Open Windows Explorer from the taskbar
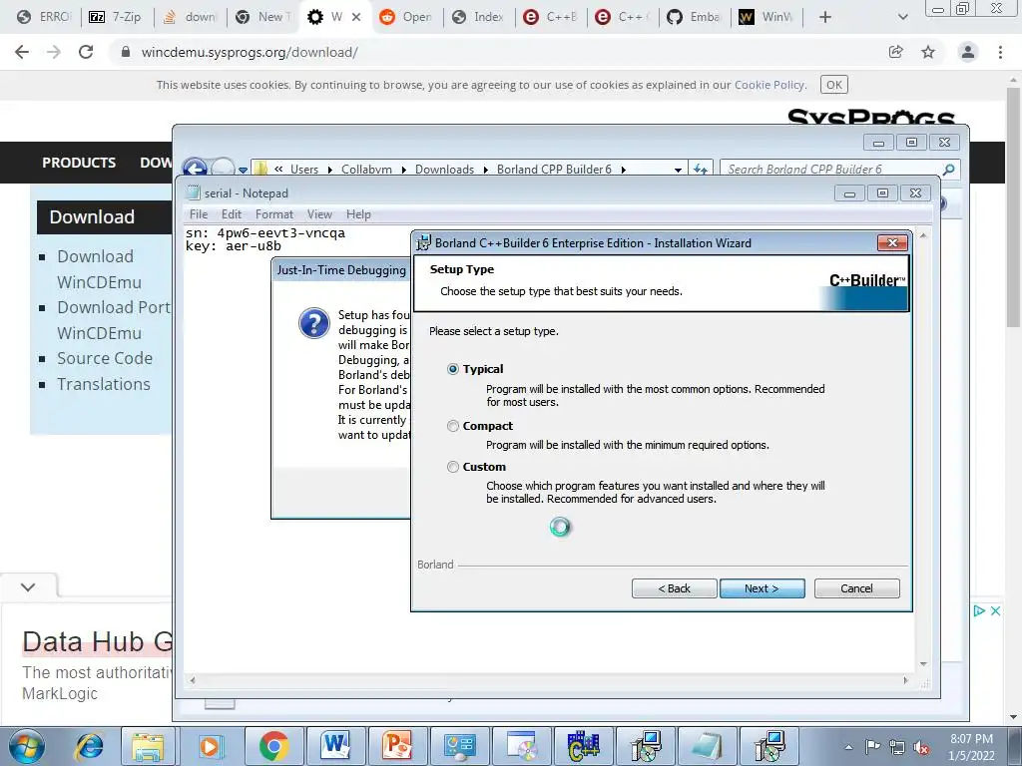The height and width of the screenshot is (766, 1022). 148,746
